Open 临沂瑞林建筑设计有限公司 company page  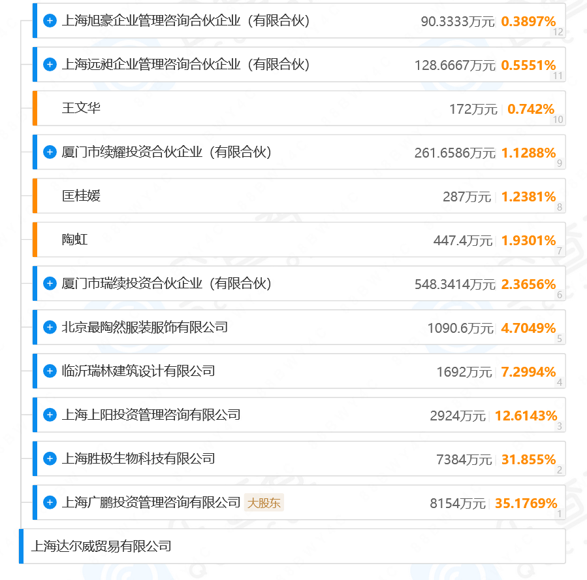pyautogui.click(x=138, y=371)
